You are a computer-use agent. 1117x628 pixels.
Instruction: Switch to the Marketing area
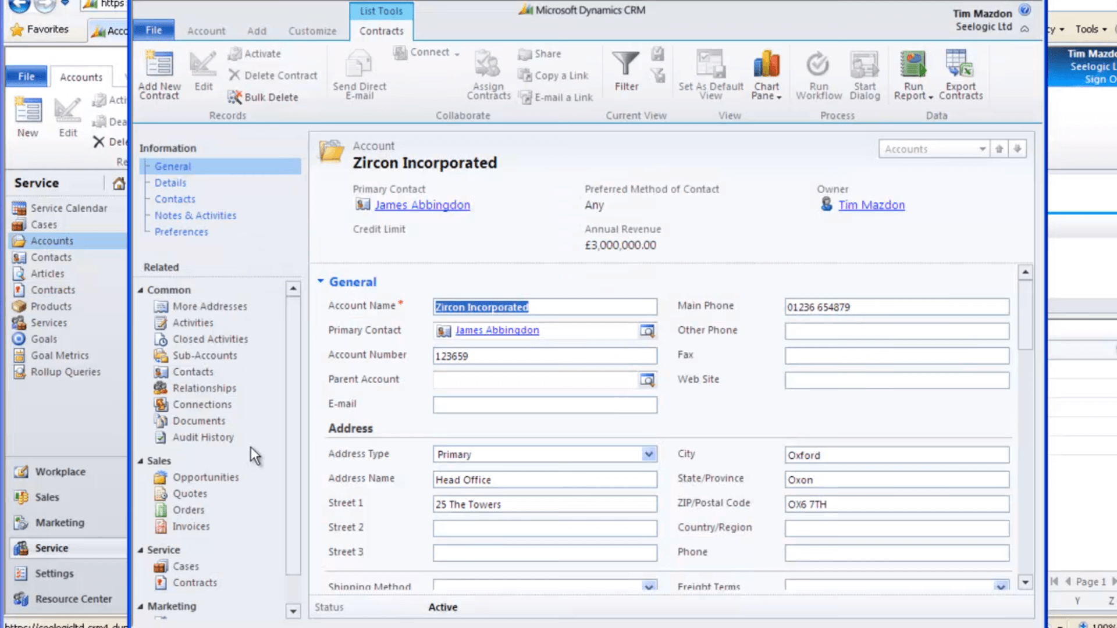50,523
